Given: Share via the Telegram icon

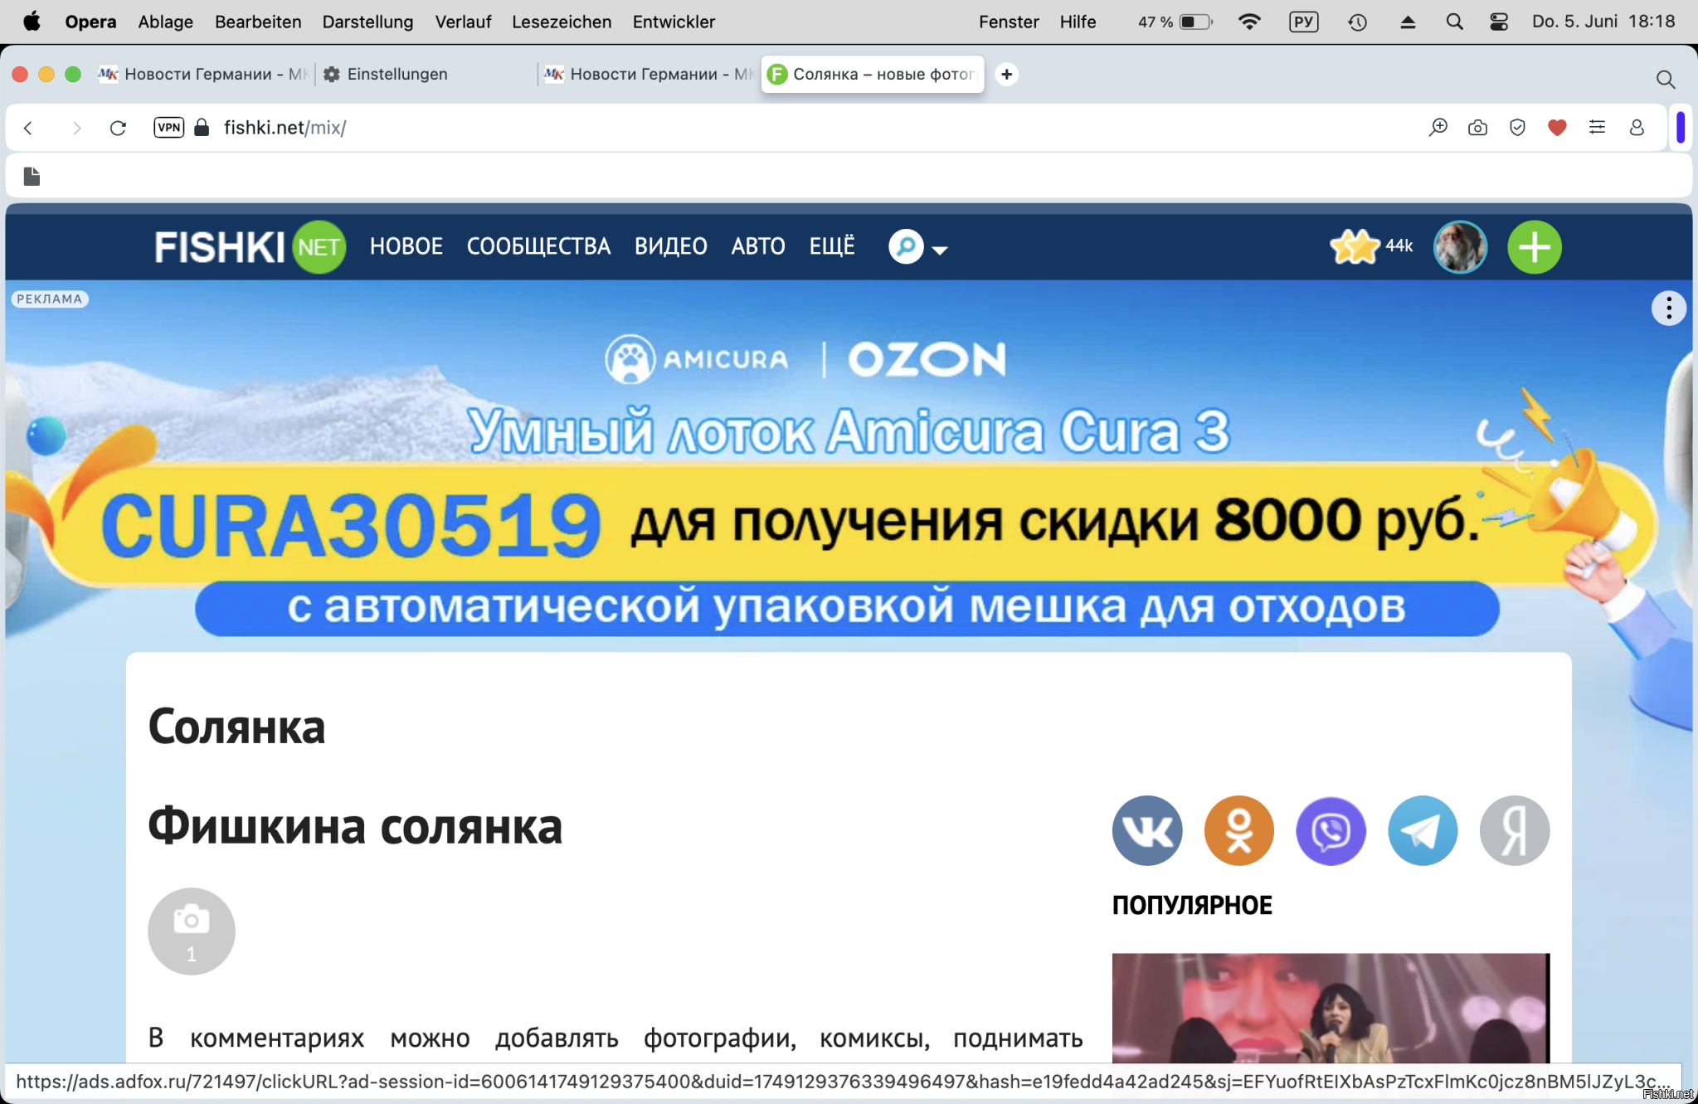Looking at the screenshot, I should (1423, 830).
